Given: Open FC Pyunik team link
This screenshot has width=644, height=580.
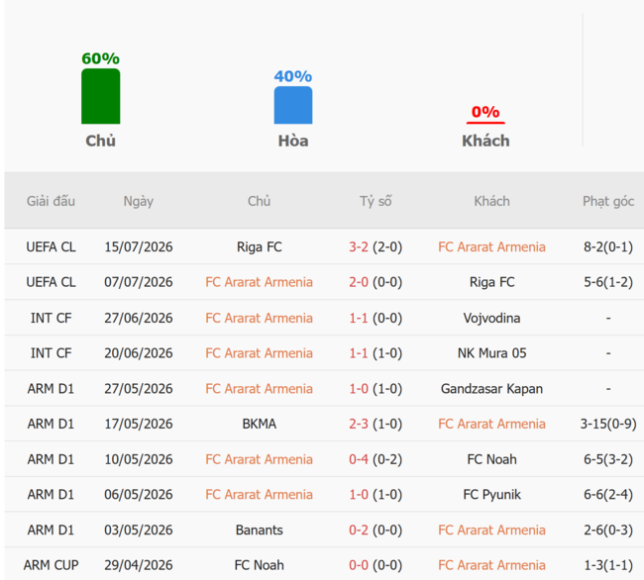Looking at the screenshot, I should tap(491, 495).
